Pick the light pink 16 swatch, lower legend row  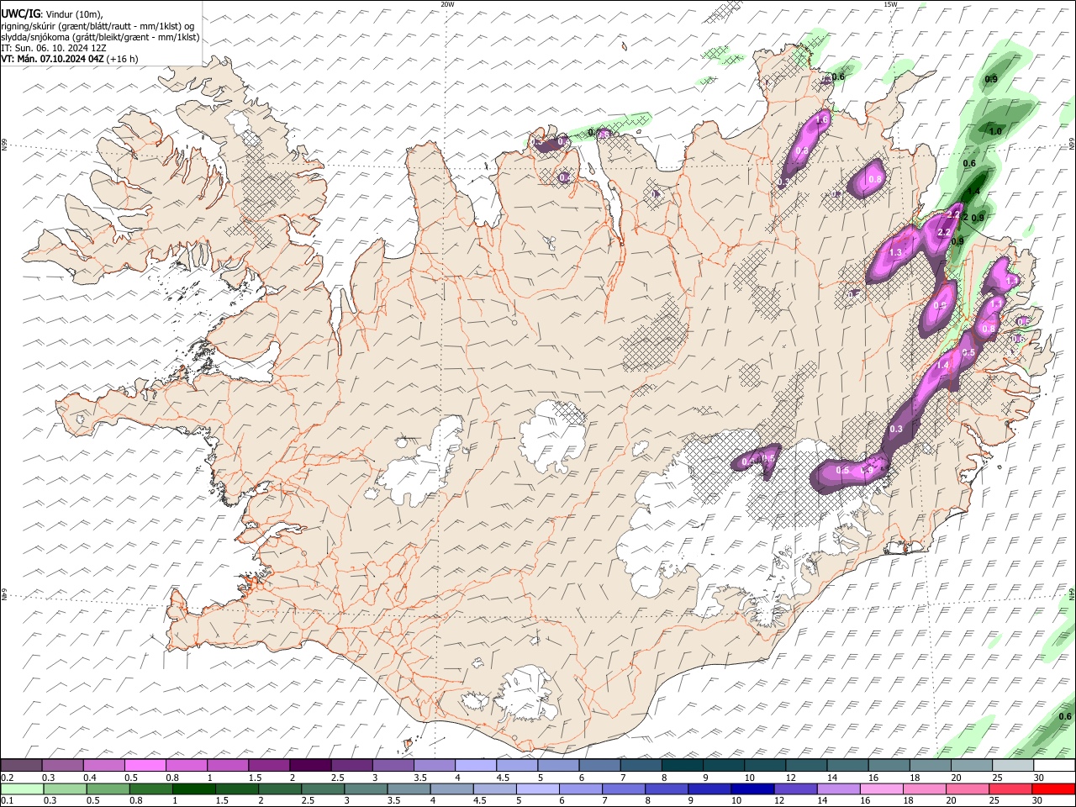(881, 789)
